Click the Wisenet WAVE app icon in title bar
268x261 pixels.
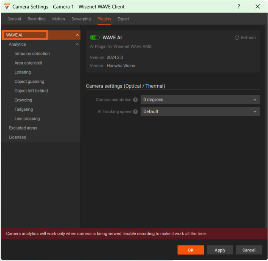pos(7,7)
